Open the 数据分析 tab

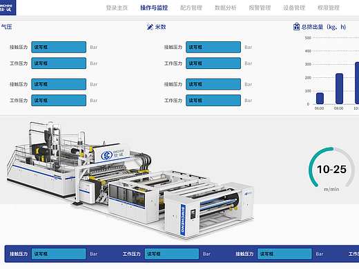point(226,8)
